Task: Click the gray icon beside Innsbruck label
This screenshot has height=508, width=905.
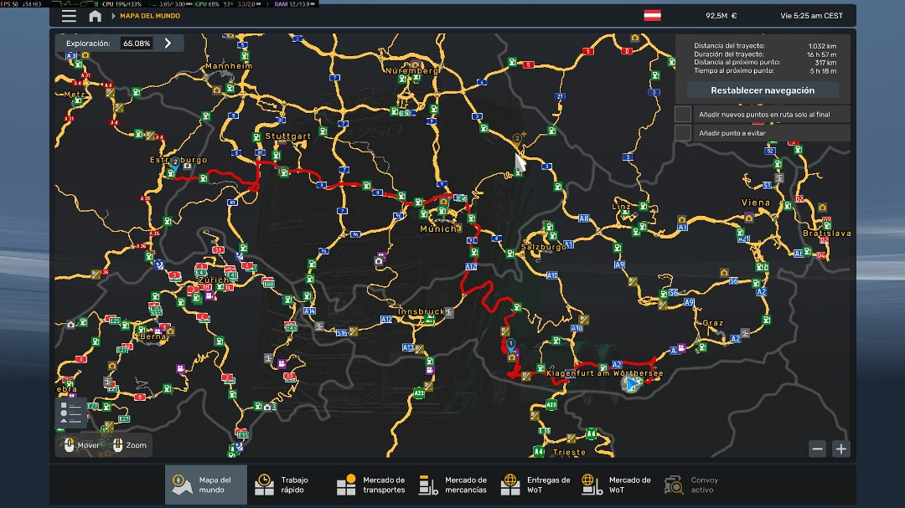Action: pos(449,312)
